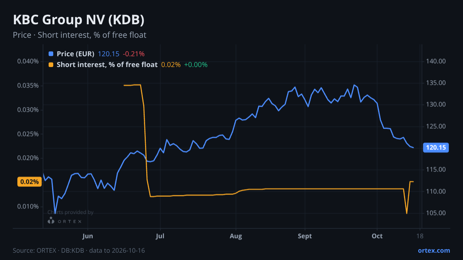Click the 0.010% left axis label

[28, 206]
